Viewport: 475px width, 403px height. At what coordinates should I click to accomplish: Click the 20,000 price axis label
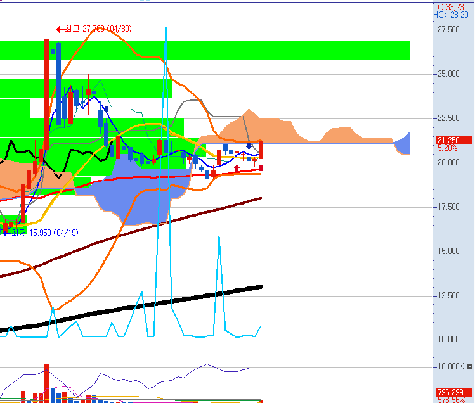click(448, 163)
